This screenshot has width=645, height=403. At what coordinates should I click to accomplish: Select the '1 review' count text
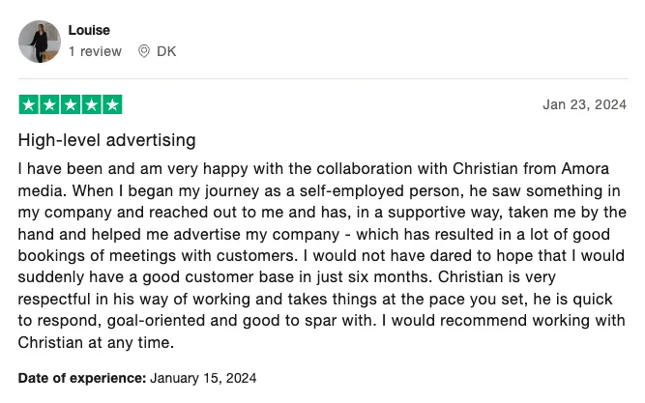pyautogui.click(x=95, y=51)
